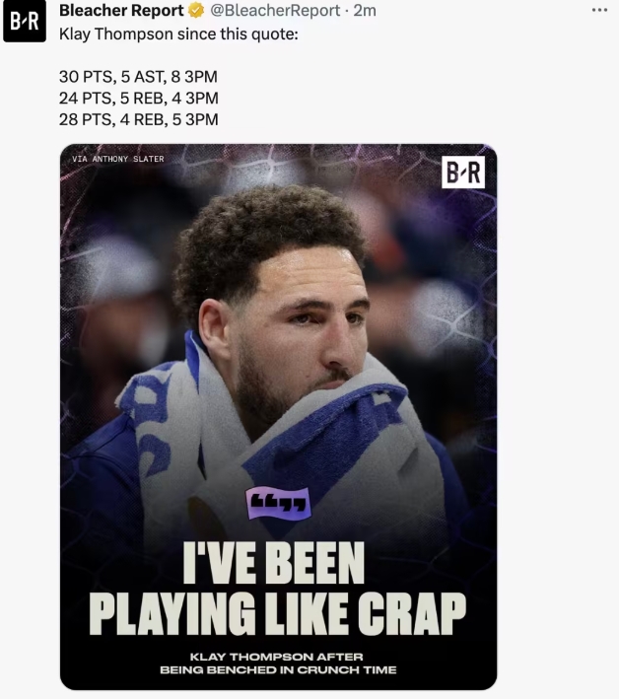Click the 'KLAY THOMPSON AFTER' caption line
Image resolution: width=619 pixels, height=699 pixels.
(x=278, y=658)
